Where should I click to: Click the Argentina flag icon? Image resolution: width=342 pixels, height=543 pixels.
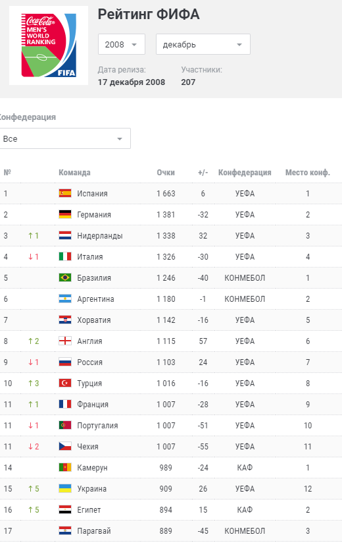pyautogui.click(x=65, y=299)
